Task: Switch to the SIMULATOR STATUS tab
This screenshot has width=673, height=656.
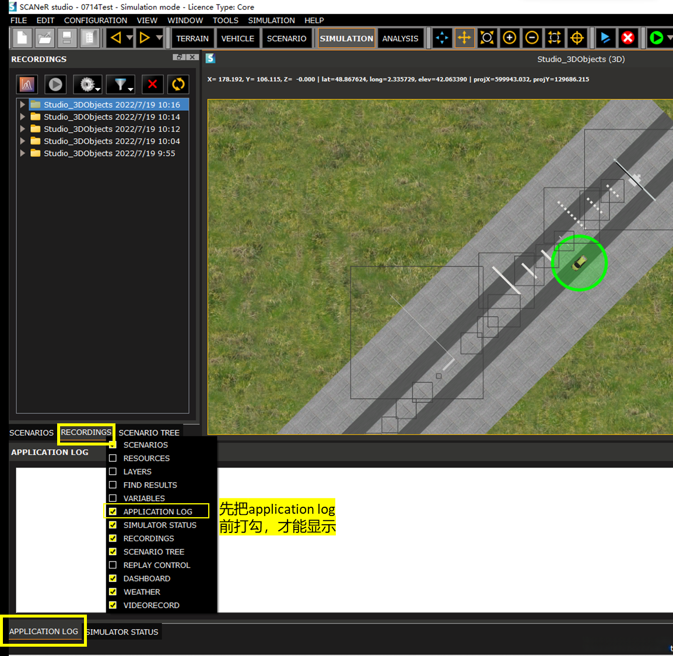Action: click(122, 632)
